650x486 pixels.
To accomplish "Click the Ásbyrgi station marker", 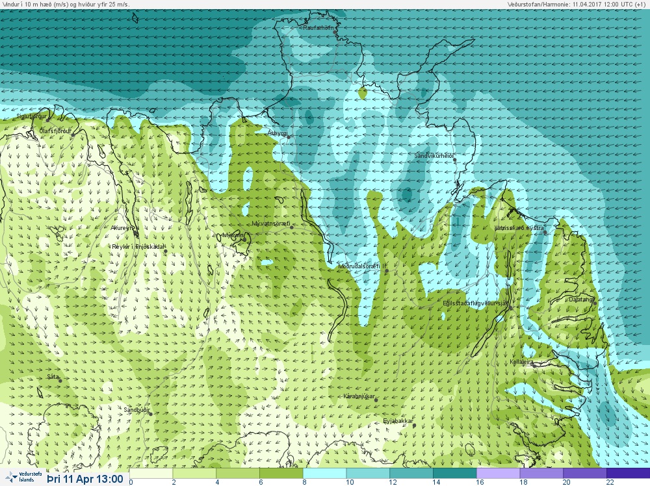I will 289,136.
